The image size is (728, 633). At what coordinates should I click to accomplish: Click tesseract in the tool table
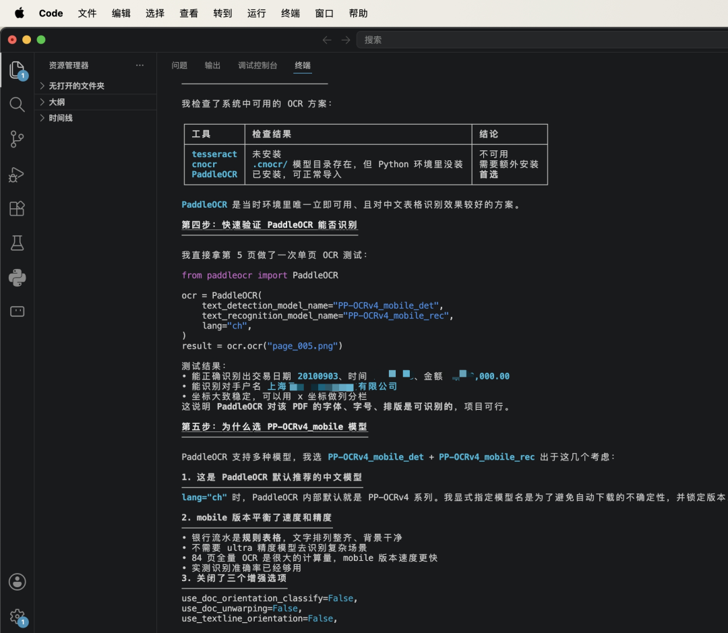point(214,154)
